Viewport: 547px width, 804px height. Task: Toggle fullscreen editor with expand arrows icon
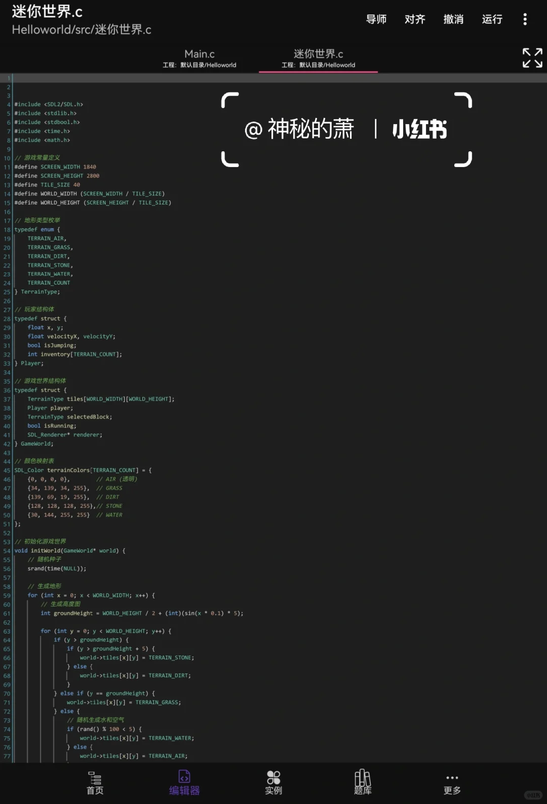(x=532, y=58)
